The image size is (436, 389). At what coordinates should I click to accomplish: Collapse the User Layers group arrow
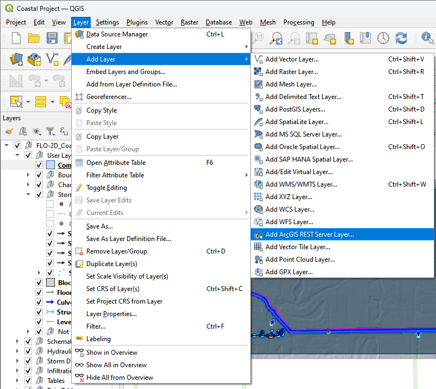pos(17,156)
